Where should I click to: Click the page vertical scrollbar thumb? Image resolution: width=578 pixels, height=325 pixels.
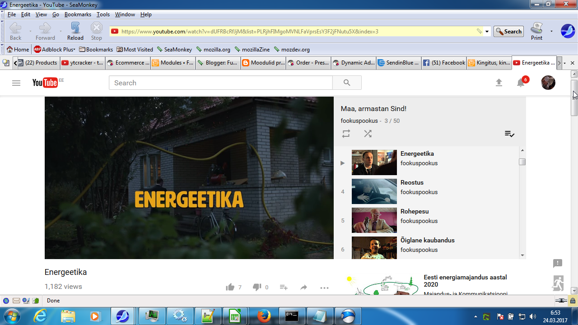(574, 97)
